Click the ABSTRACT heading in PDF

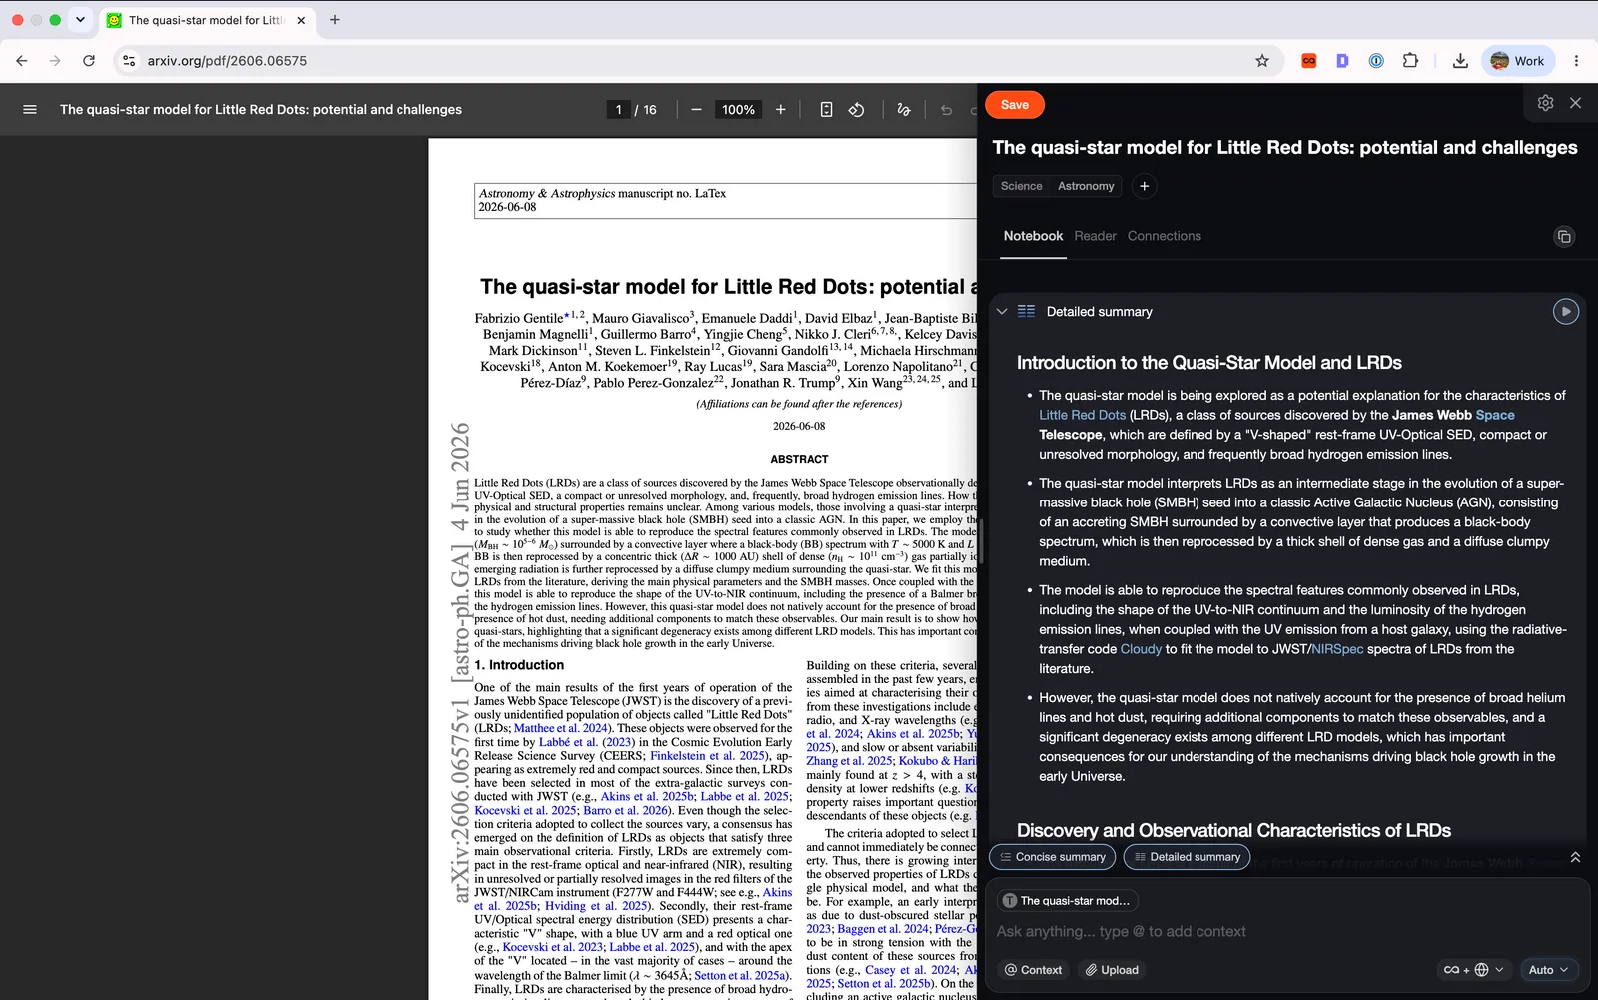pyautogui.click(x=799, y=460)
